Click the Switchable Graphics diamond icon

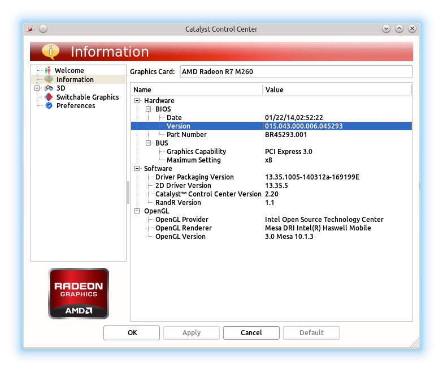point(49,97)
